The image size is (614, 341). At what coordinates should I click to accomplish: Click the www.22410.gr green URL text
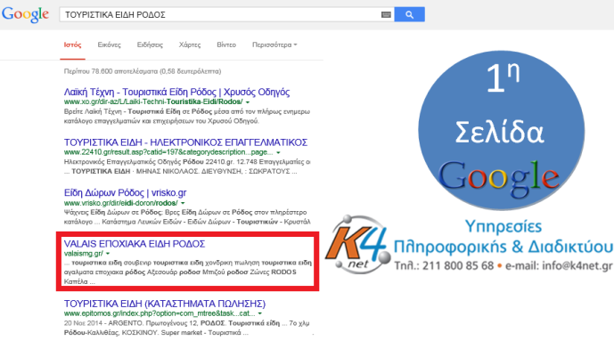(x=168, y=152)
